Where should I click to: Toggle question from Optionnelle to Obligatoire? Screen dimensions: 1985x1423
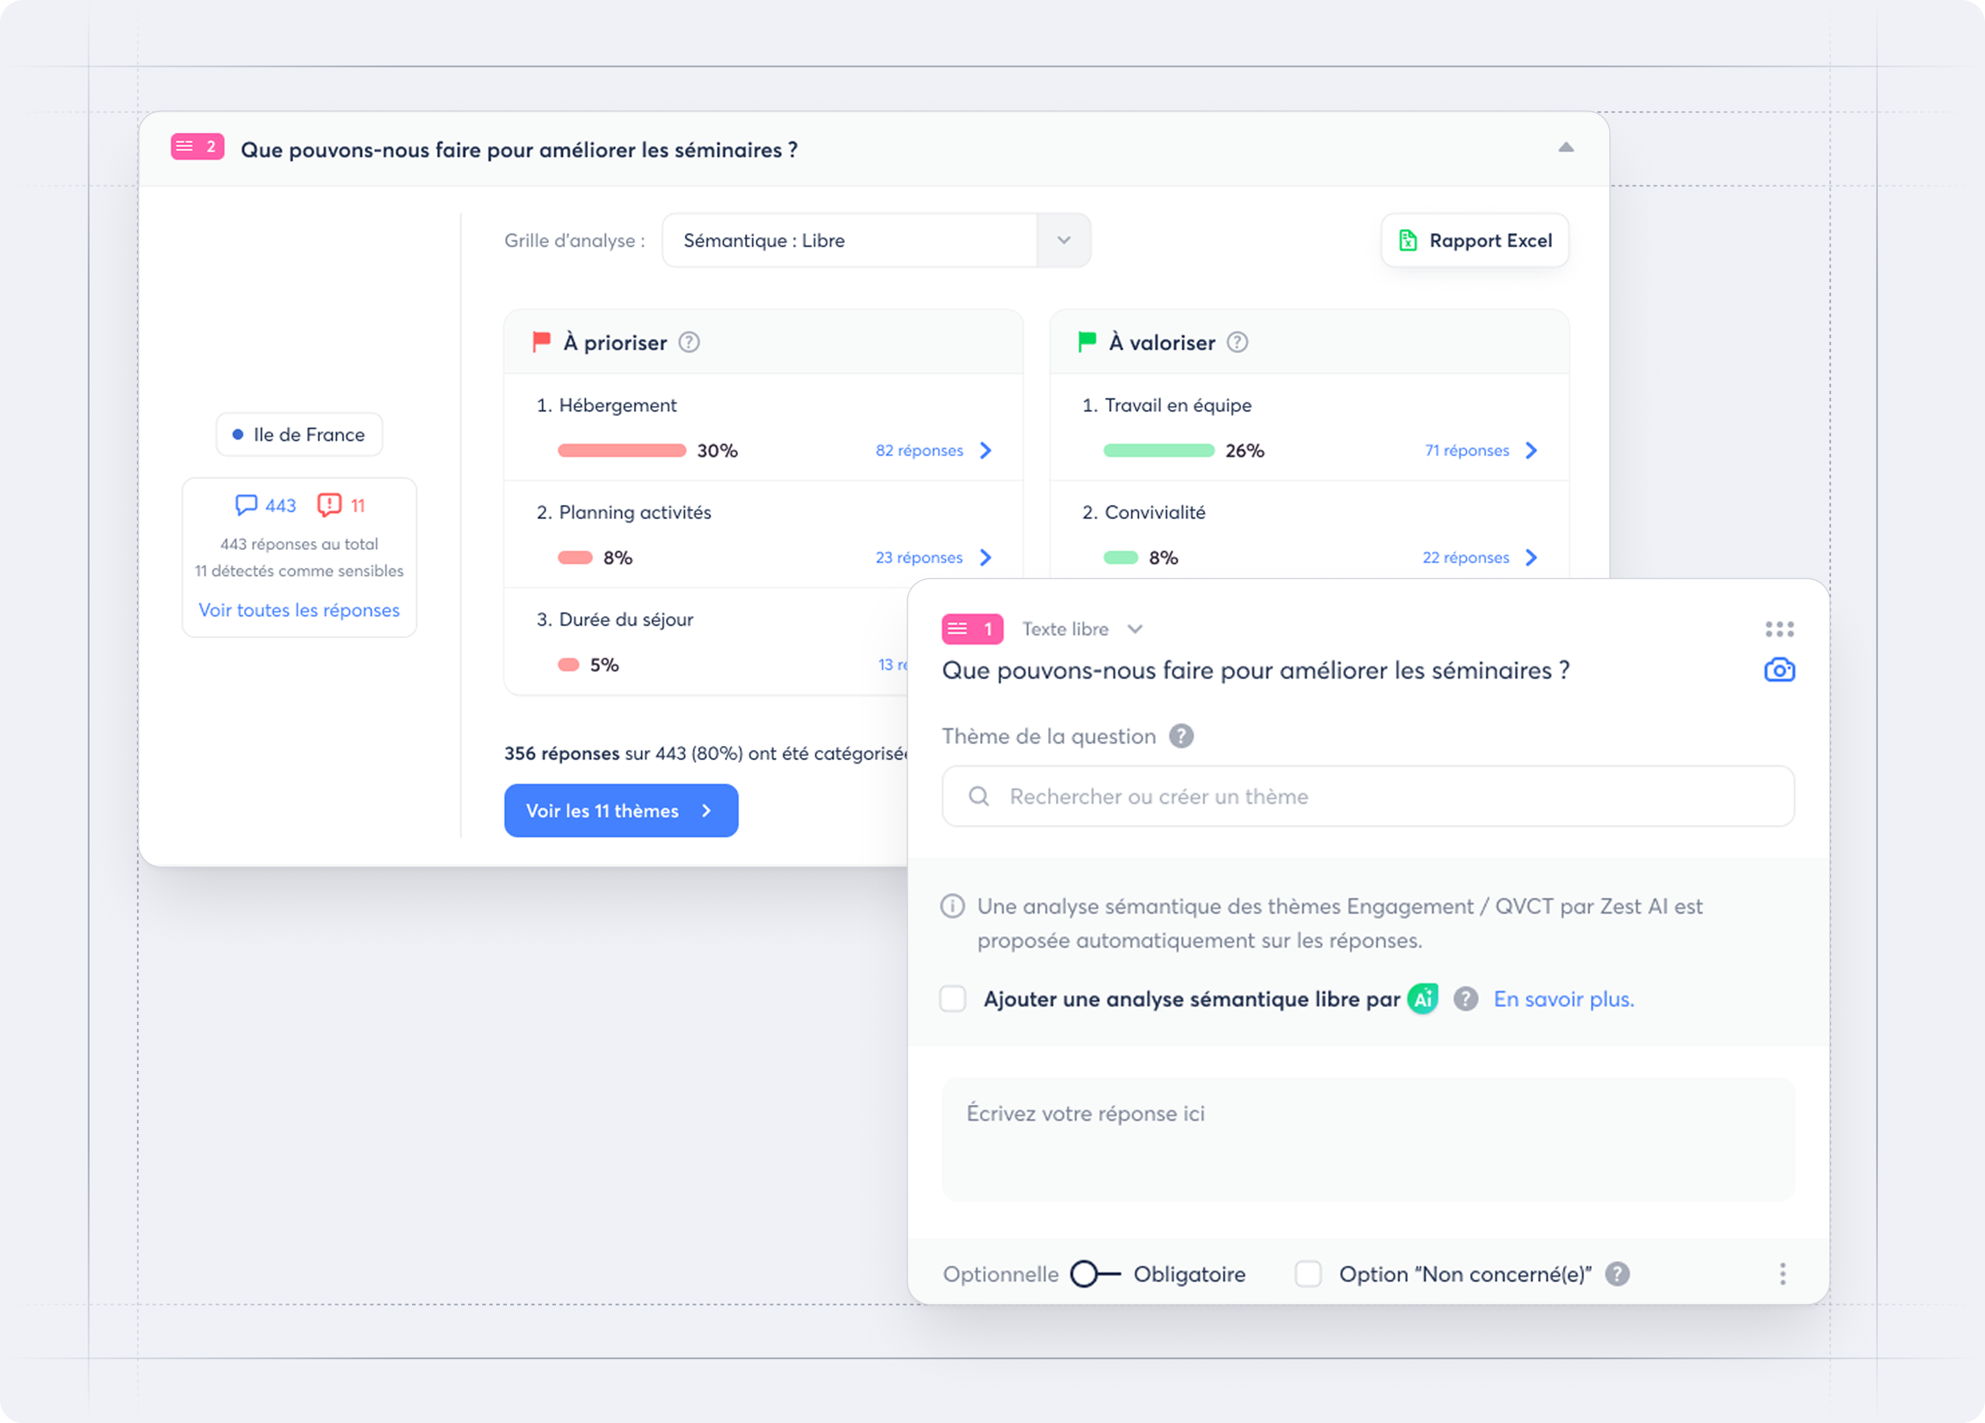pyautogui.click(x=1095, y=1273)
